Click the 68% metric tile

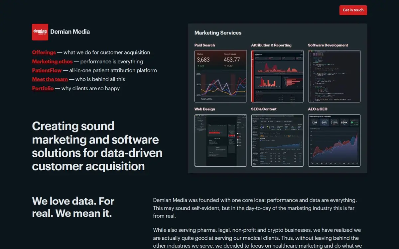[x=324, y=123]
